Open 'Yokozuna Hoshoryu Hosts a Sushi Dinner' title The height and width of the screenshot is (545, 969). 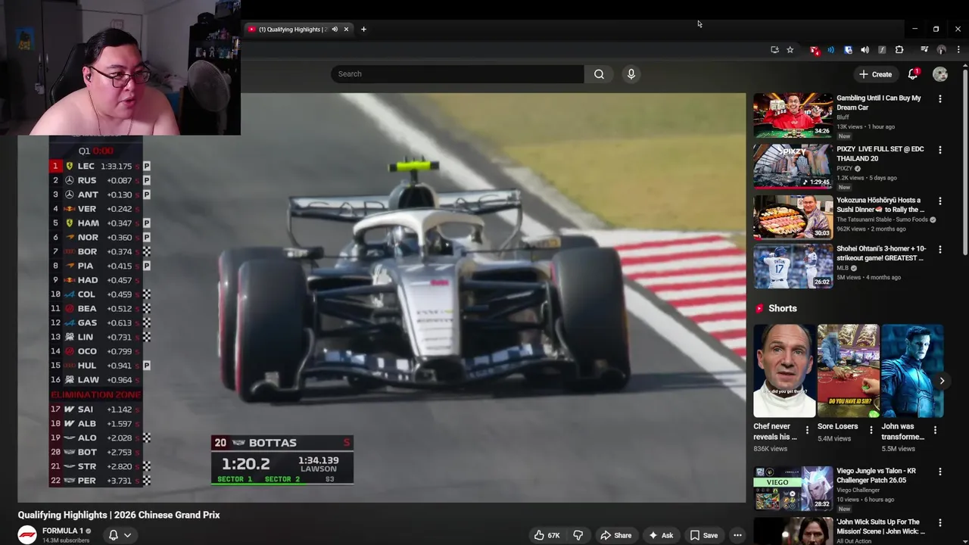click(880, 205)
